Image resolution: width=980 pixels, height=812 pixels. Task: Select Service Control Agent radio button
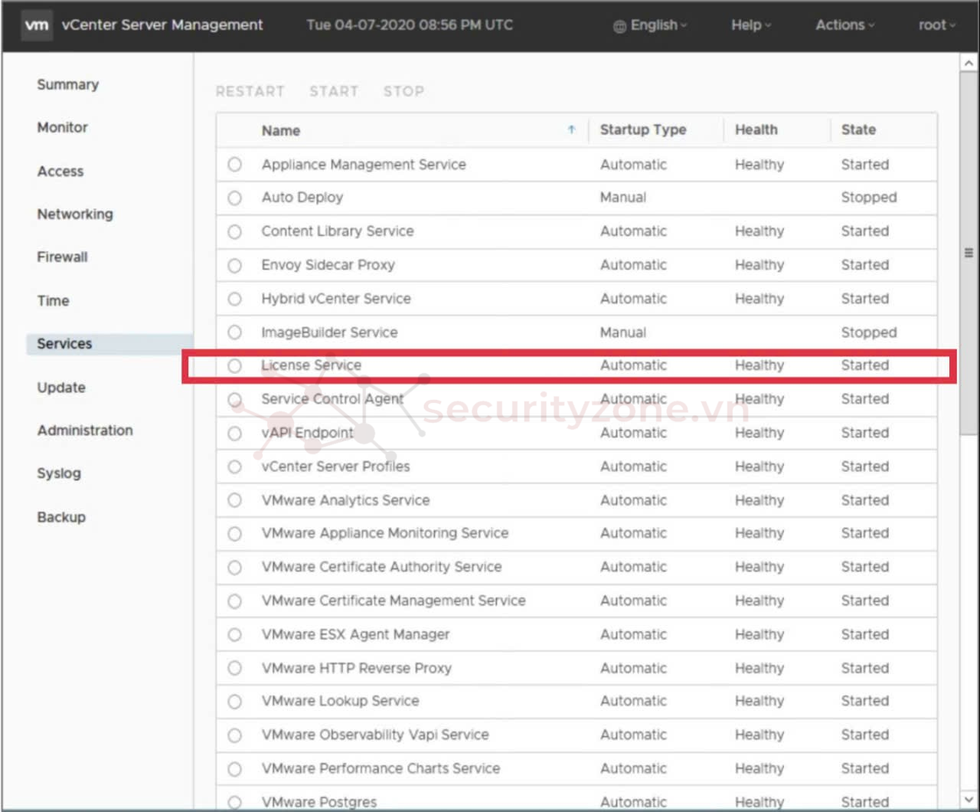tap(235, 399)
